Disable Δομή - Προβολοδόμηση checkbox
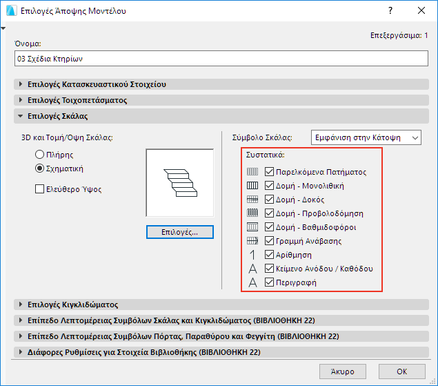The width and height of the screenshot is (438, 386). pyautogui.click(x=269, y=213)
